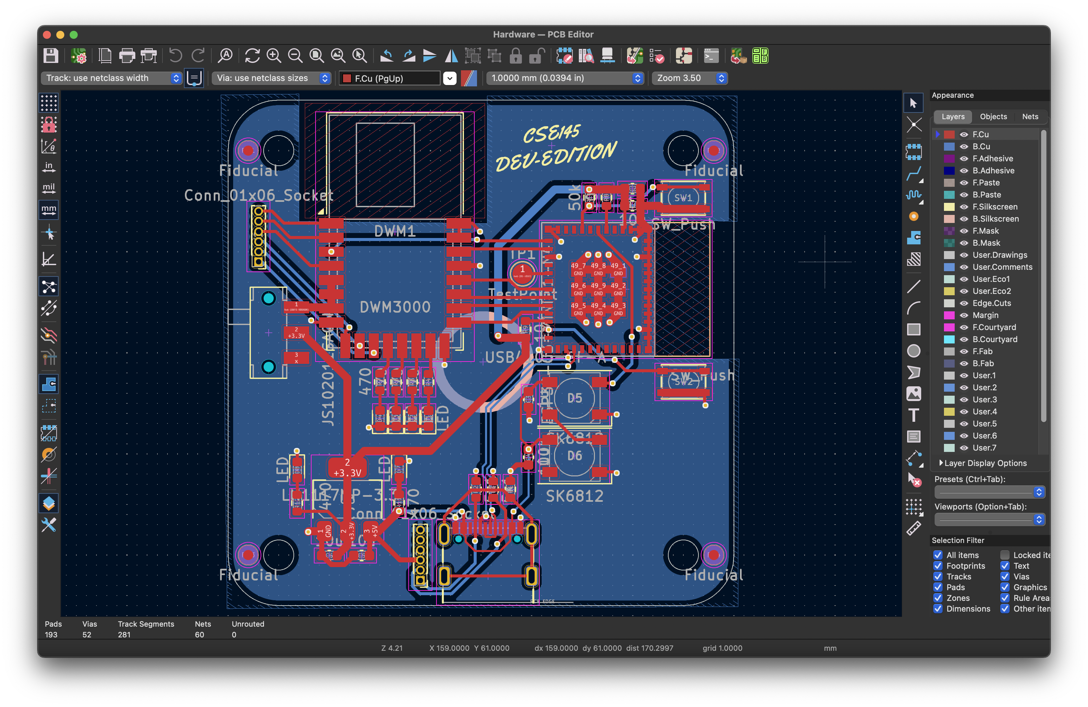Enable Locked items checkbox
The width and height of the screenshot is (1088, 707).
(x=1005, y=555)
